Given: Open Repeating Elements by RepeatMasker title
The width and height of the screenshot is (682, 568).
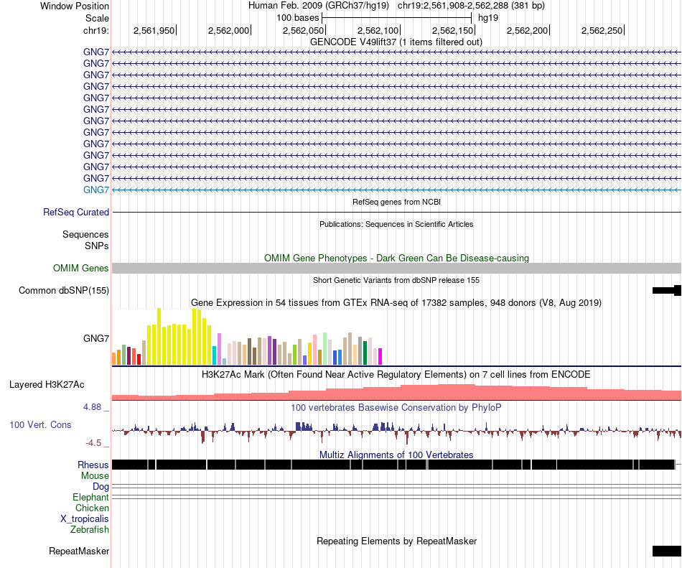Looking at the screenshot, I should (396, 541).
